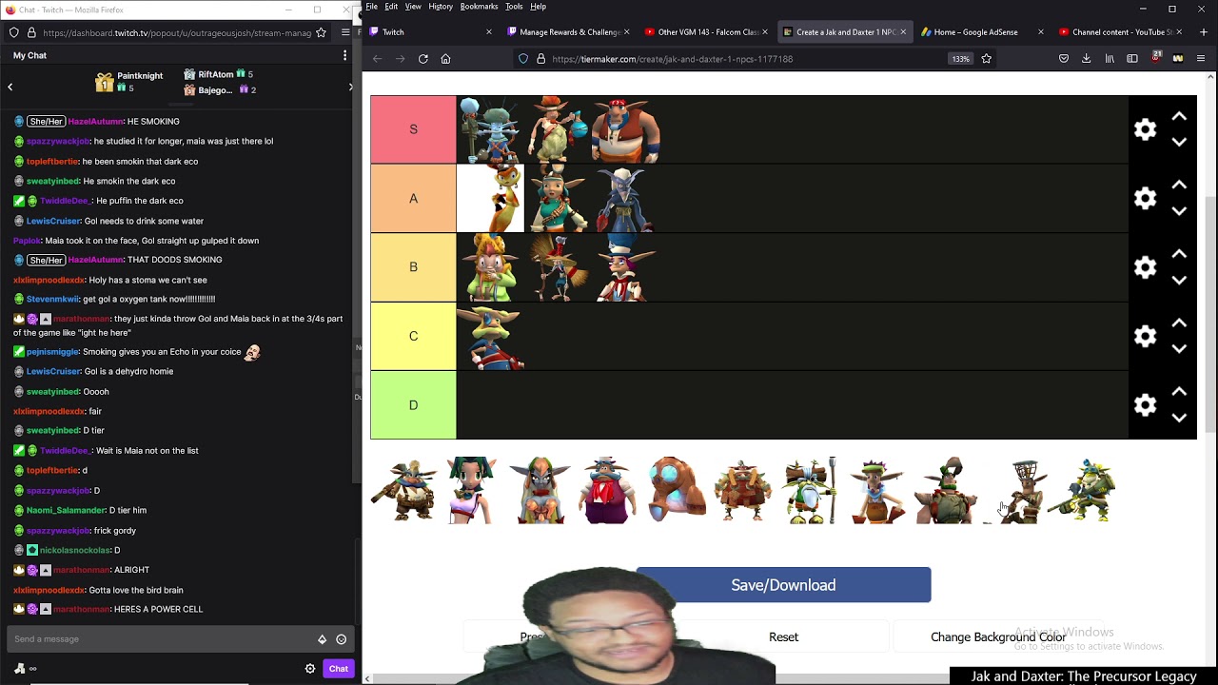1218x685 pixels.
Task: Open the emote picker in chat
Action: pyautogui.click(x=341, y=639)
